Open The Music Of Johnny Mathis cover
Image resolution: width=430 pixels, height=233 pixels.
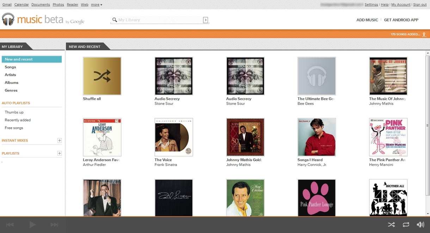388,76
